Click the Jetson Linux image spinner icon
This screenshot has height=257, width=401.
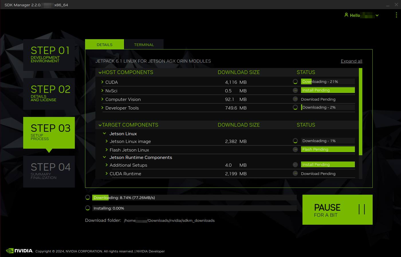click(x=295, y=141)
